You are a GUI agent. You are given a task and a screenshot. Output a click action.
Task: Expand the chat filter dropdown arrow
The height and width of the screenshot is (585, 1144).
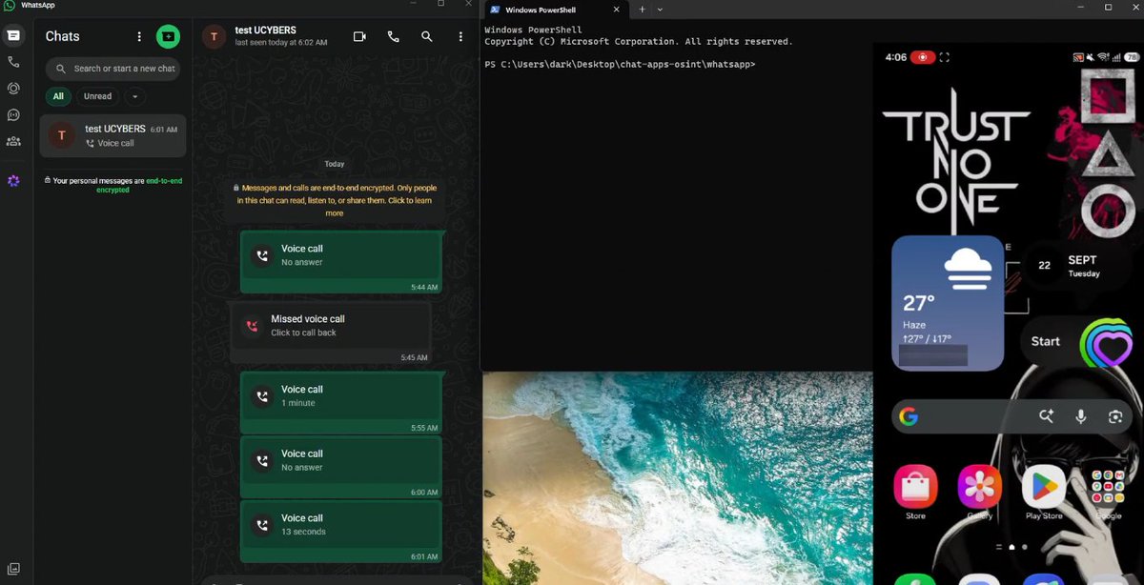(134, 96)
